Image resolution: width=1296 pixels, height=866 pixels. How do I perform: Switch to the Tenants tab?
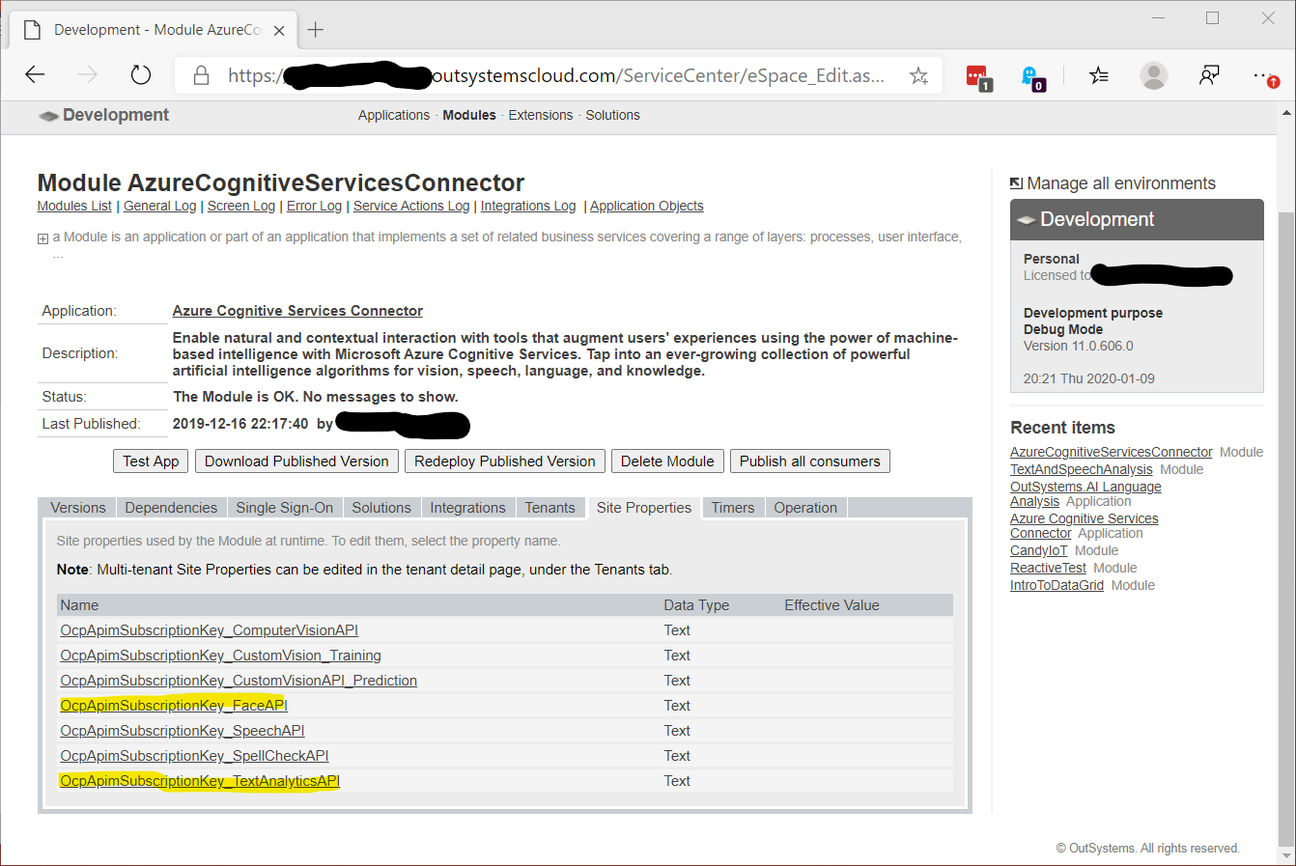[550, 508]
